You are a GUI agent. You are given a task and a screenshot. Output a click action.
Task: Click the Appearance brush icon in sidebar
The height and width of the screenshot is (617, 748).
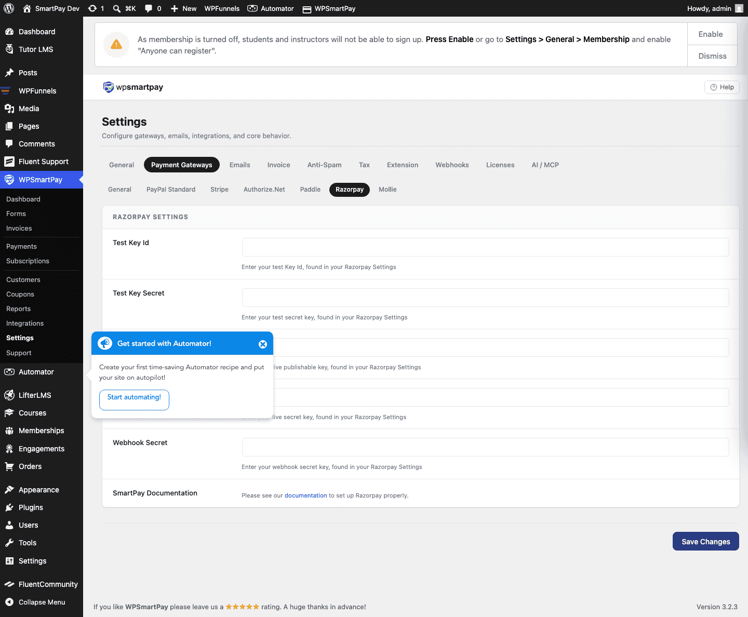tap(9, 490)
